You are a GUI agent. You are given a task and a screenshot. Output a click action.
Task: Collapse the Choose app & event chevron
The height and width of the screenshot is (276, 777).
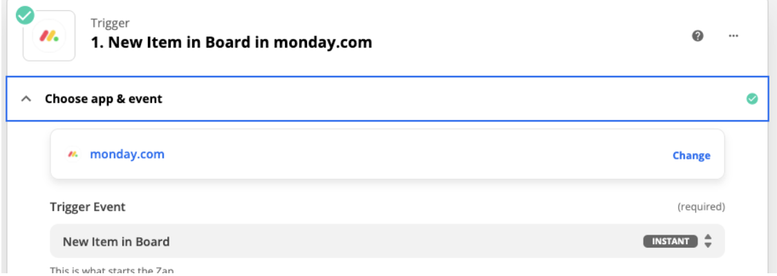click(26, 99)
